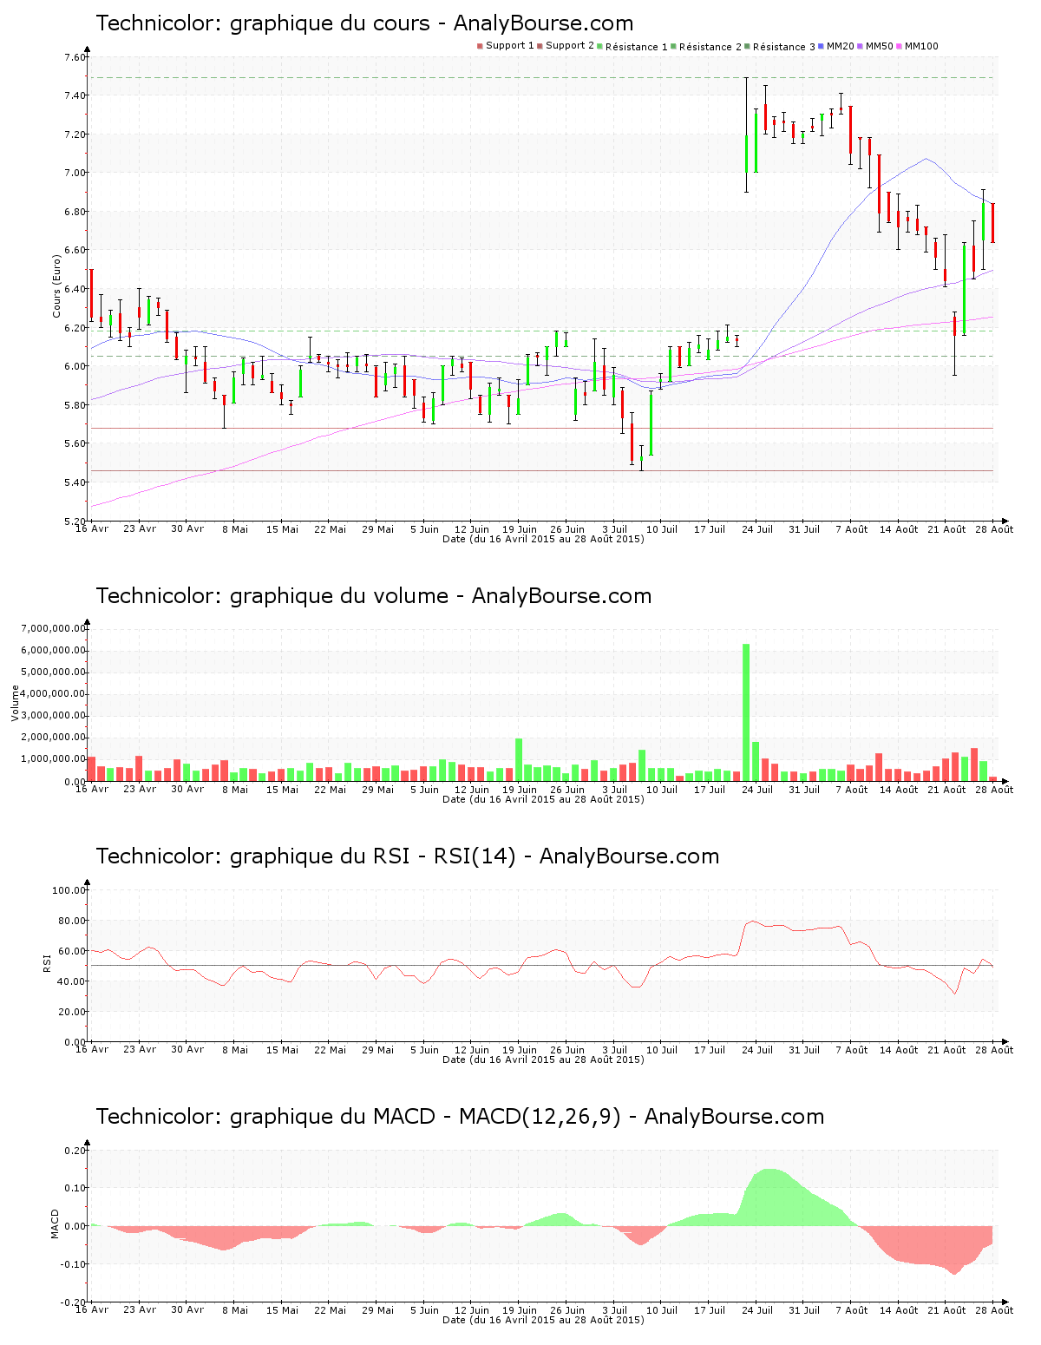The image size is (1041, 1345).
Task: Click the -0.20 MACD axis value
Action: pyautogui.click(x=75, y=1302)
